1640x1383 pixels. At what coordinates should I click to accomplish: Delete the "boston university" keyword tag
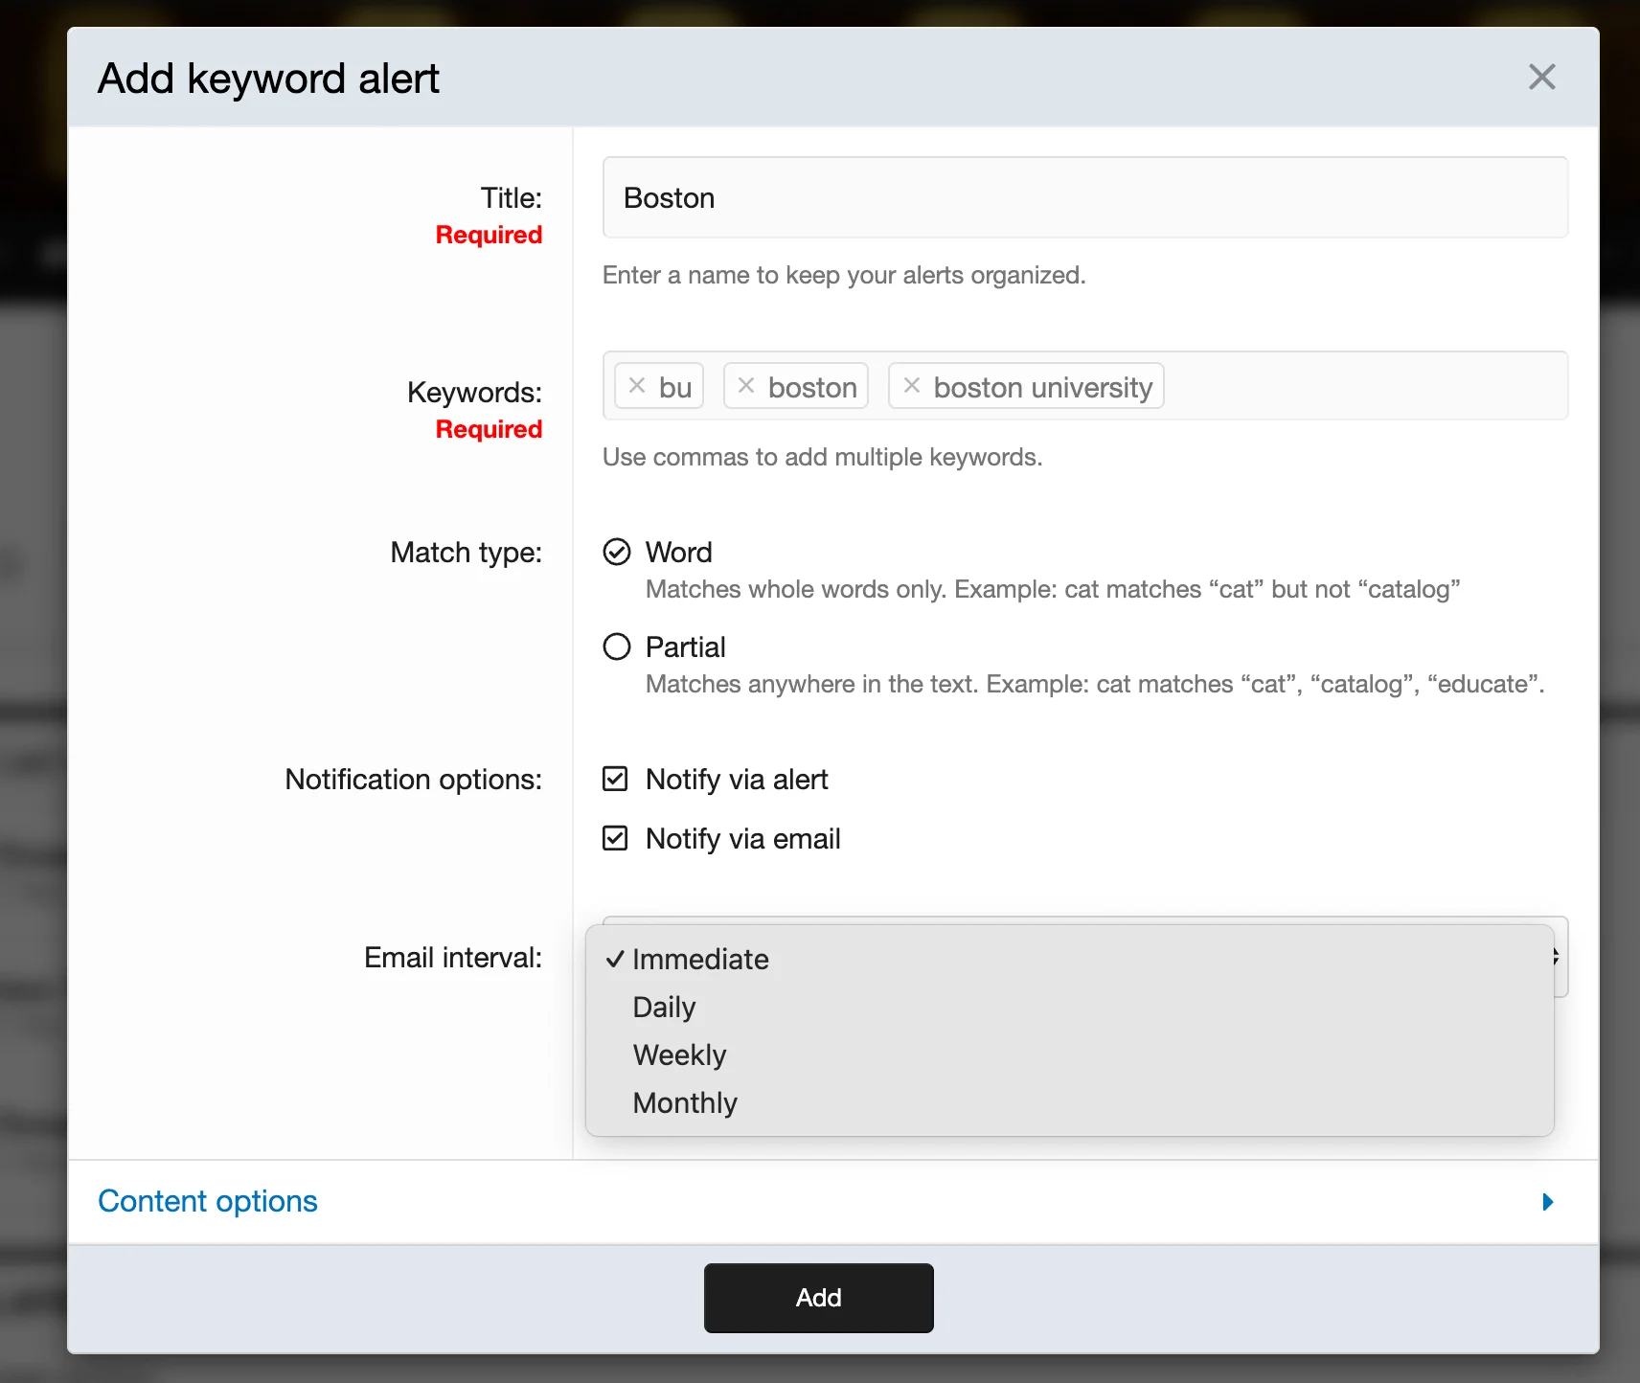point(912,386)
